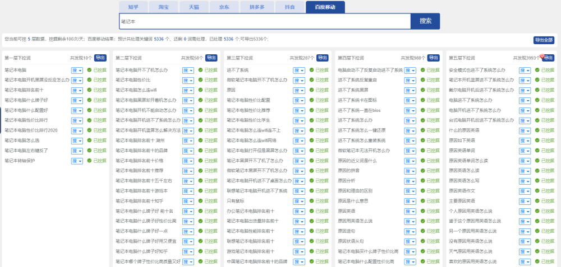
Task: Click green check icon beside 笔记本电脑怎么选
Action: point(89,140)
